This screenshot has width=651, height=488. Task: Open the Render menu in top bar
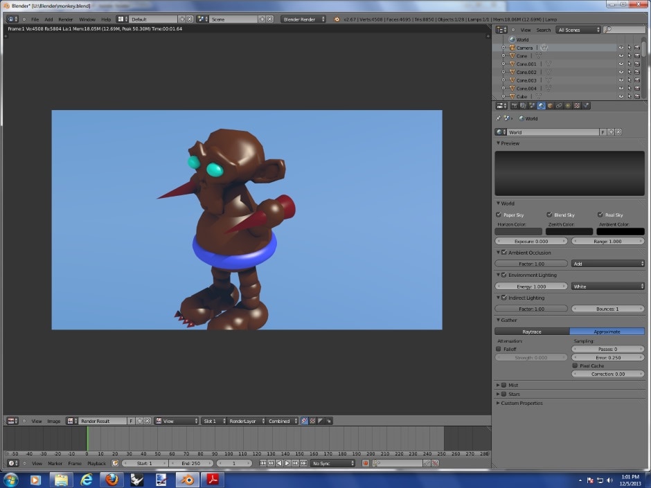[x=66, y=19]
